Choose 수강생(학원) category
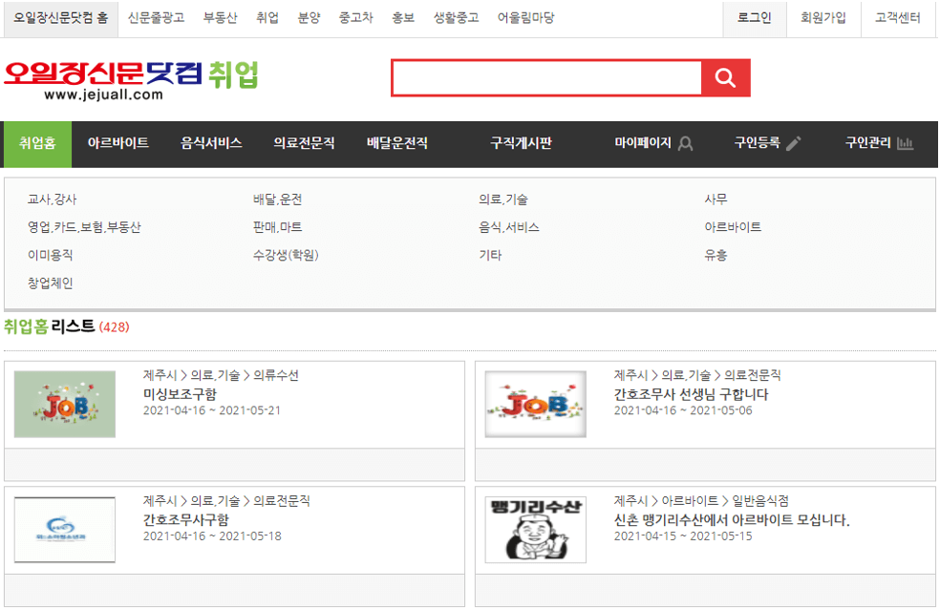 [x=286, y=255]
